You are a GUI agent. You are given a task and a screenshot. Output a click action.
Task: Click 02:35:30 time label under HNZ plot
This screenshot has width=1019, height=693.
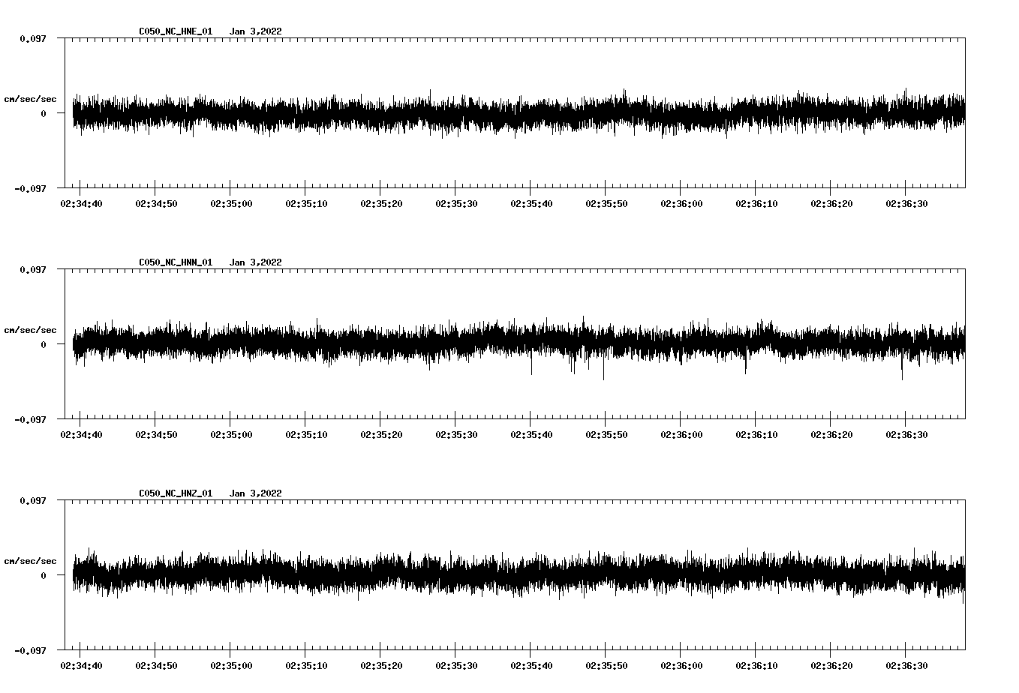[456, 666]
